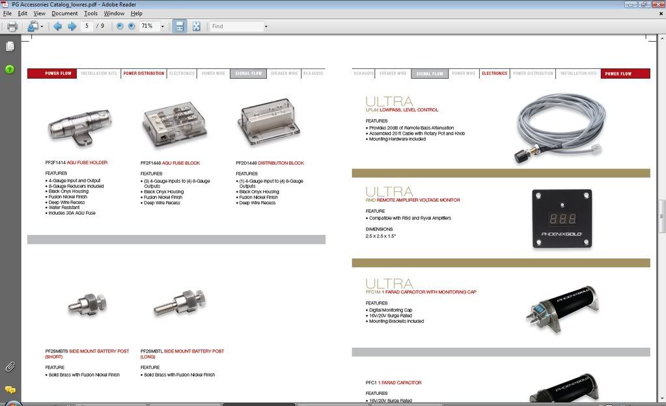This screenshot has height=406, width=666.
Task: Open the File menu
Action: pyautogui.click(x=7, y=13)
